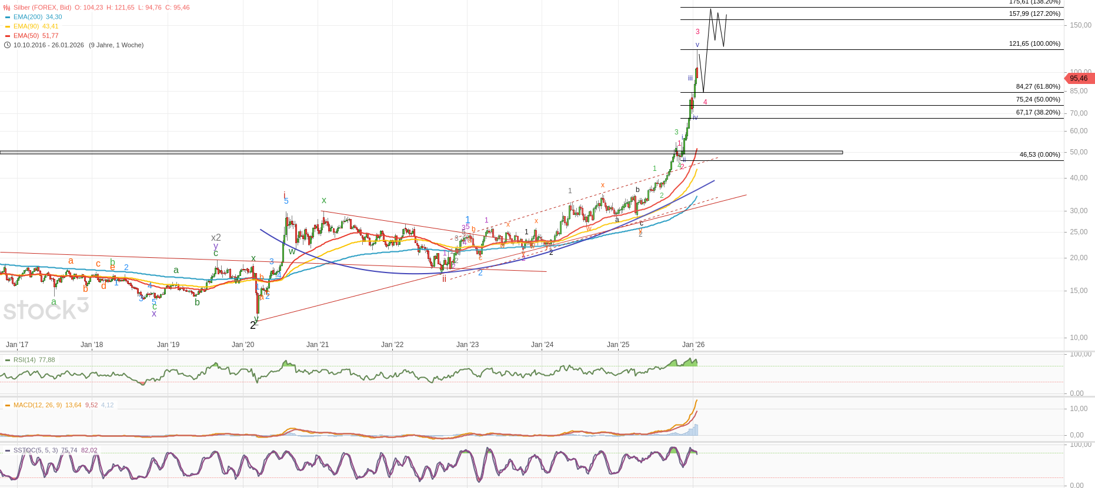Click the red 95,46 current price tag

click(x=1079, y=79)
